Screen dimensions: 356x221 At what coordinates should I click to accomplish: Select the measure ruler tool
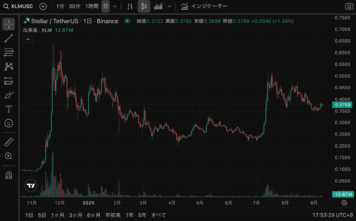[x=9, y=142]
